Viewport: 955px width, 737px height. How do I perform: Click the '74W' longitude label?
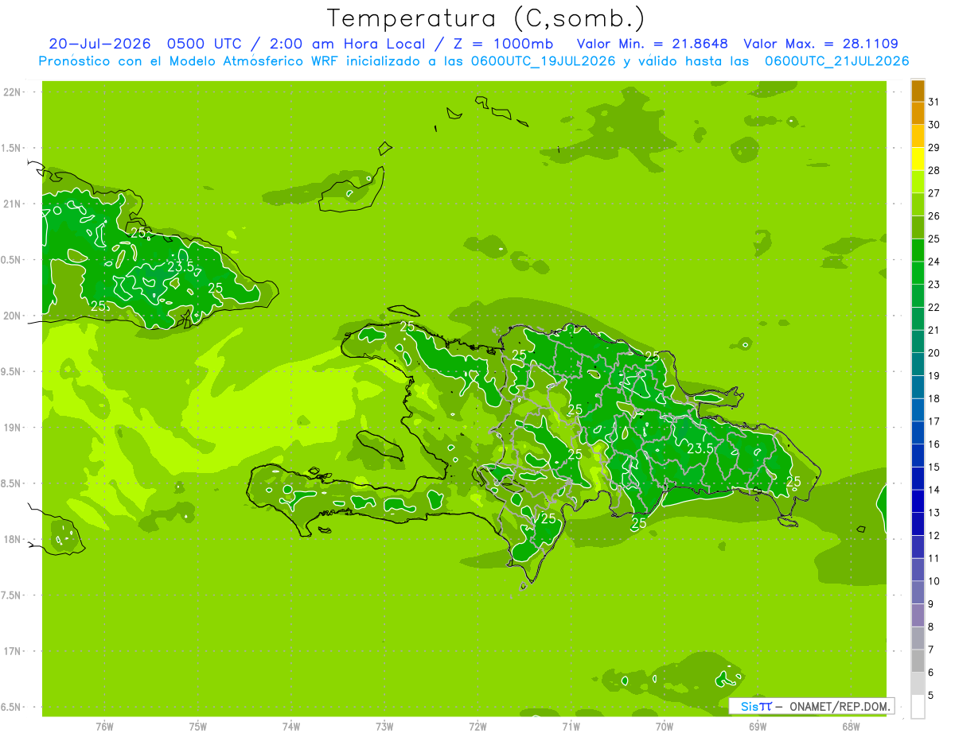click(291, 727)
